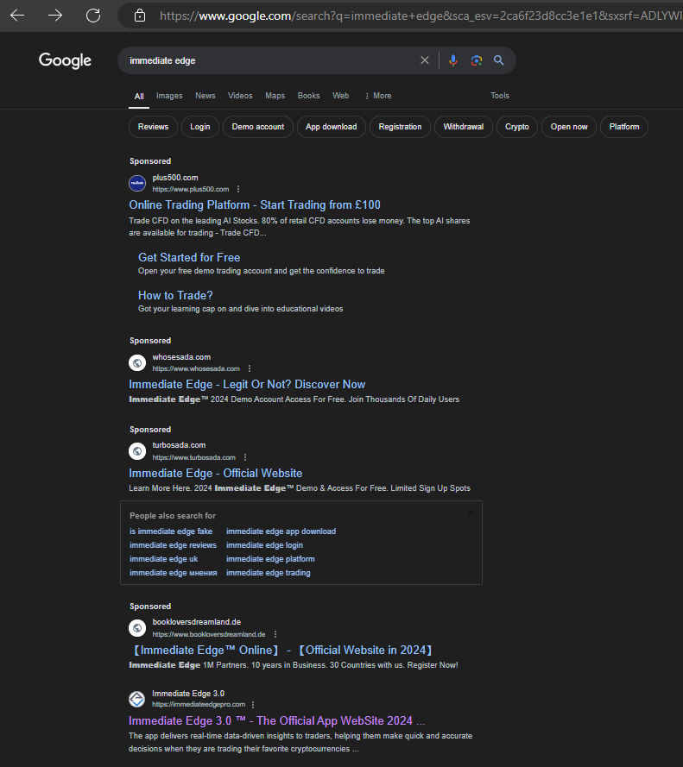Viewport: 683px width, 767px height.
Task: Apply the Login filter chip
Action: [x=199, y=127]
